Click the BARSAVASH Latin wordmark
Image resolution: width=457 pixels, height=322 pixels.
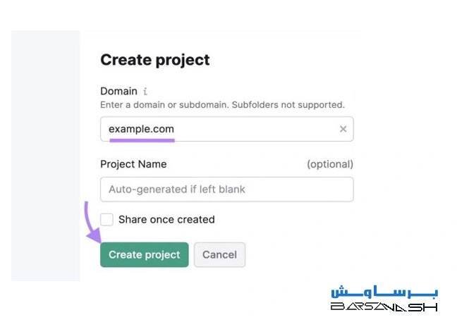point(384,307)
